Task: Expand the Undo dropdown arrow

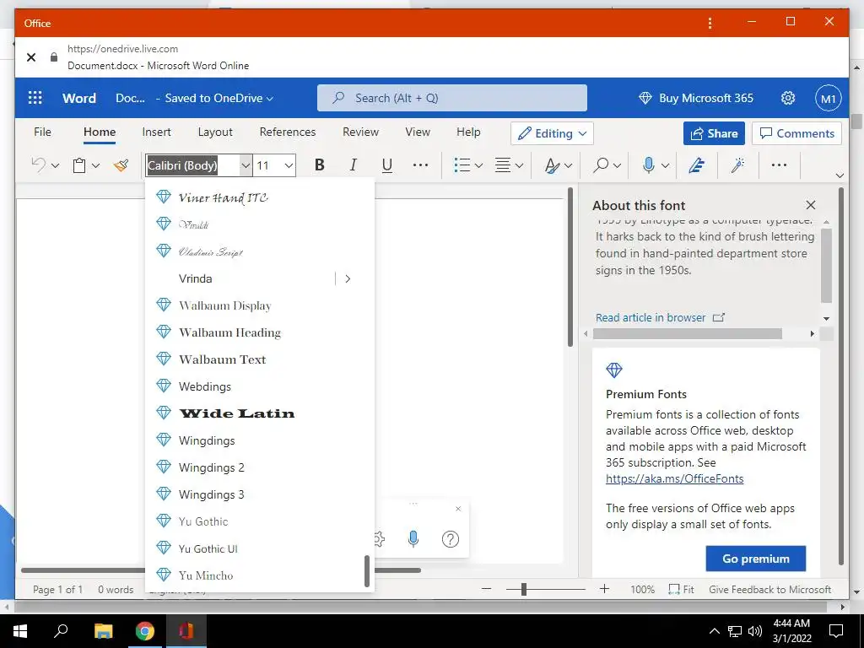Action: pos(55,165)
